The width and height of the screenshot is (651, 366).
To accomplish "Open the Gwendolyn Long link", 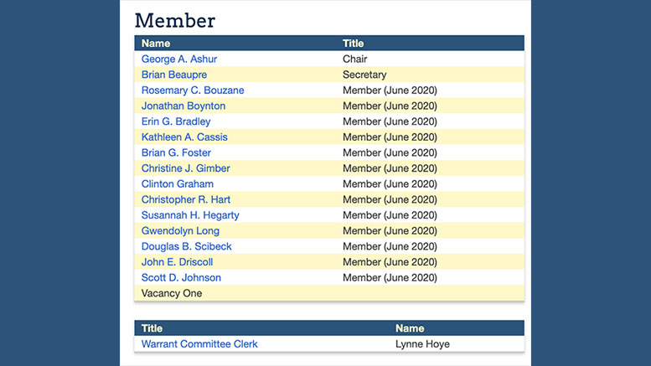I will 180,230.
